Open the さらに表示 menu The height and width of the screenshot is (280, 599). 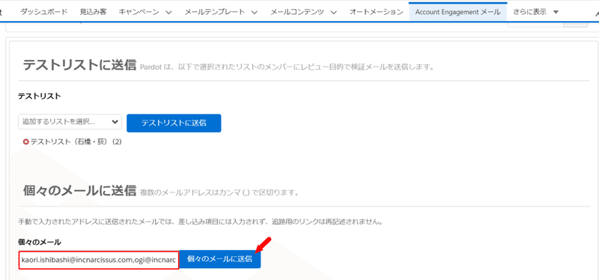535,12
